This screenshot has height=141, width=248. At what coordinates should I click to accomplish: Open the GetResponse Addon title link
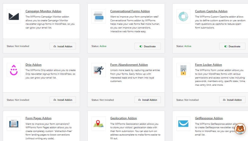(209, 118)
